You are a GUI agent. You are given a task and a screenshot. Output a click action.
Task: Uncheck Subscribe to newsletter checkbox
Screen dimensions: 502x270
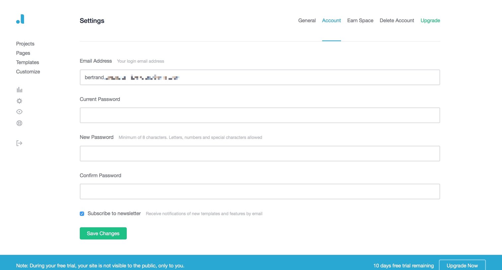82,214
